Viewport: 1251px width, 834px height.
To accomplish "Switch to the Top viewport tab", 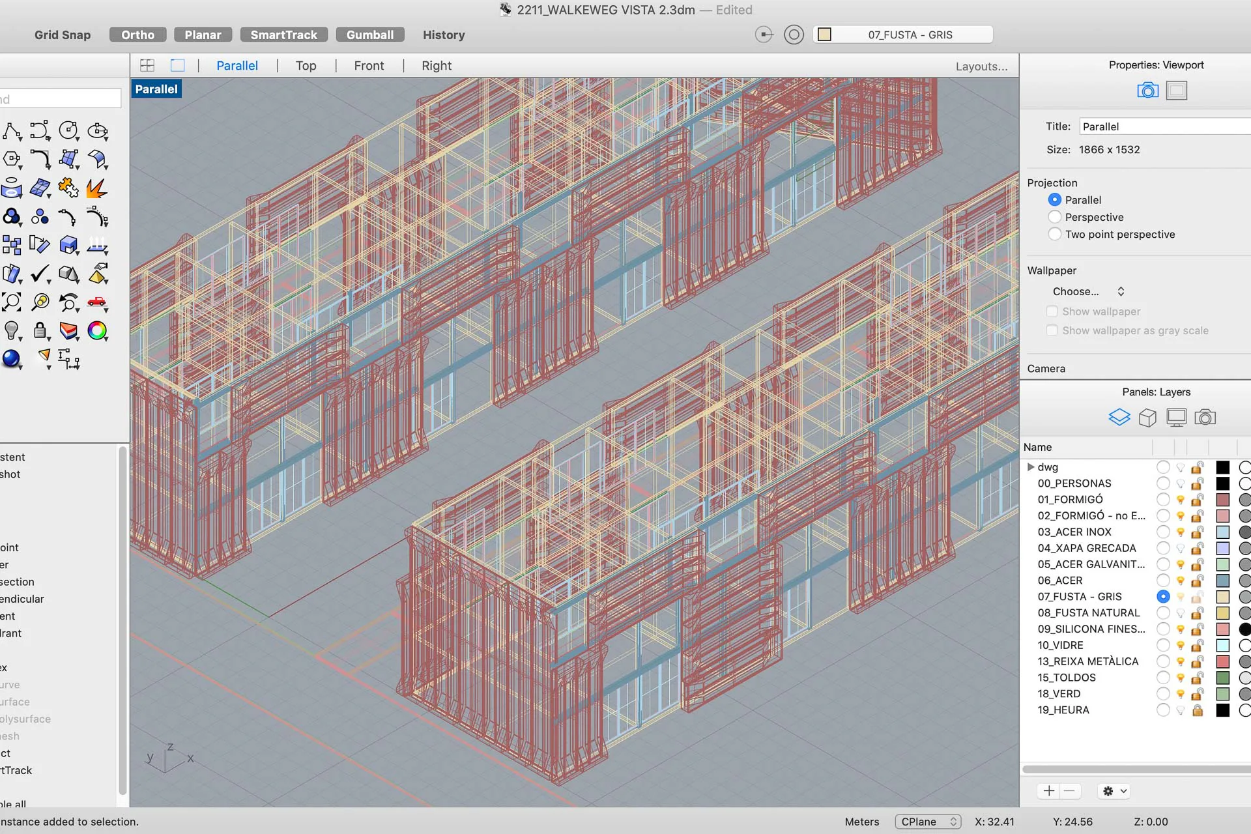I will click(x=306, y=66).
